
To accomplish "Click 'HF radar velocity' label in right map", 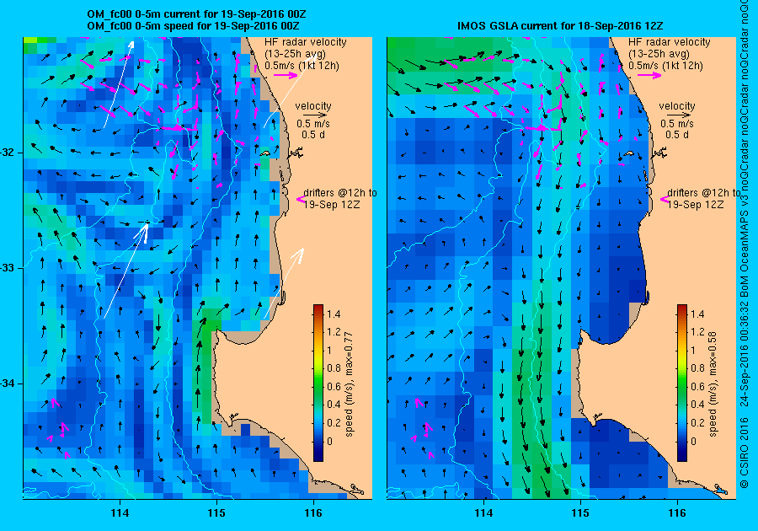I will [670, 42].
